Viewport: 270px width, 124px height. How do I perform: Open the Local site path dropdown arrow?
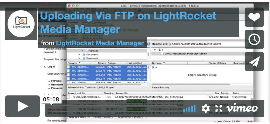pos(147,44)
